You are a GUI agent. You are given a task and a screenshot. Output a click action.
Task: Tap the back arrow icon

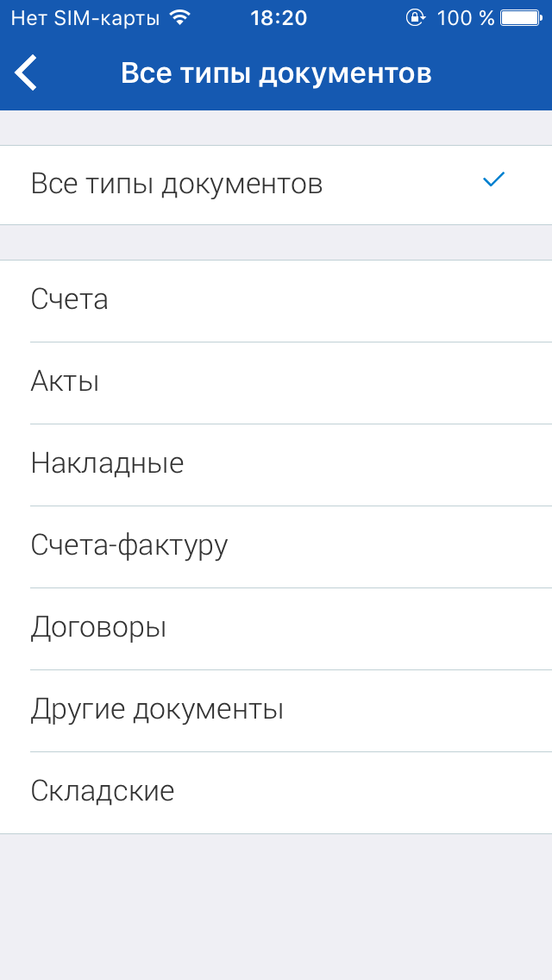tap(26, 73)
